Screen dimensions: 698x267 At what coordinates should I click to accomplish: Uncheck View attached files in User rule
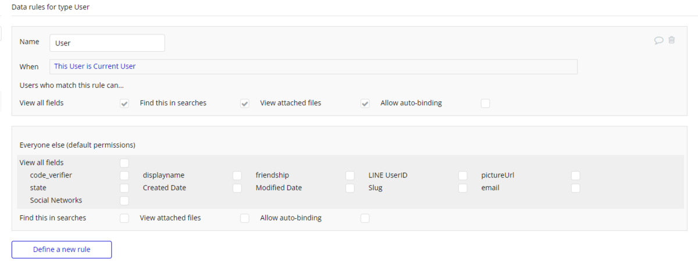(365, 104)
